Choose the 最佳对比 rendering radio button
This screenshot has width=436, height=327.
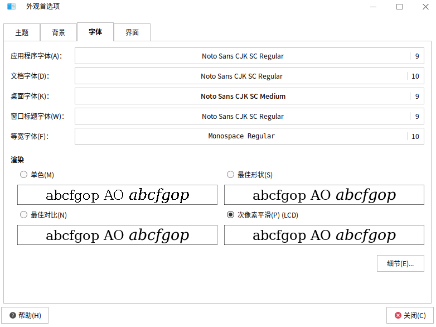click(23, 215)
